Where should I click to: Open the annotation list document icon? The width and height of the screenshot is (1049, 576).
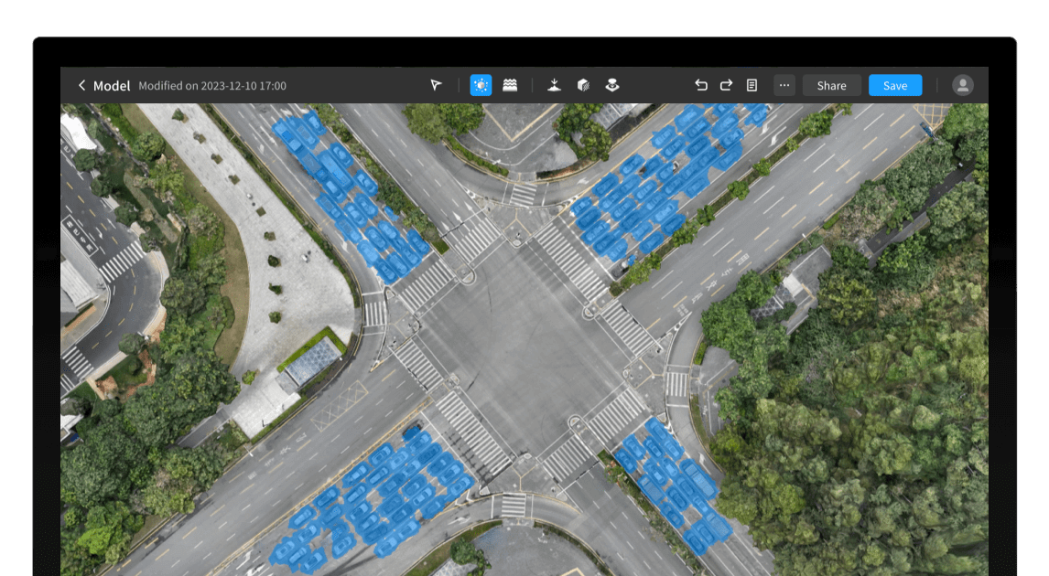752,85
